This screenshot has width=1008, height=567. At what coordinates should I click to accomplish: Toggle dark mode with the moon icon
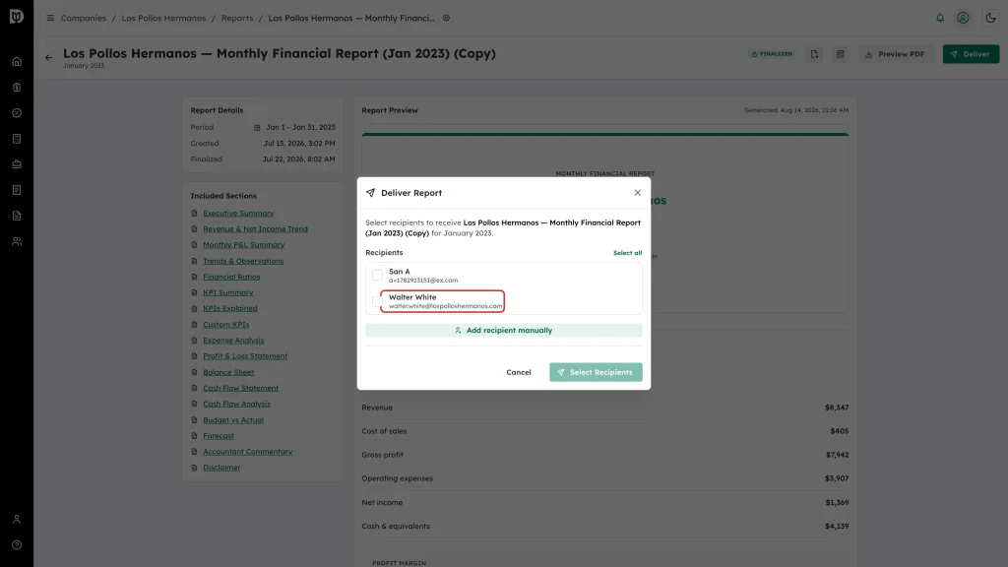pos(990,18)
